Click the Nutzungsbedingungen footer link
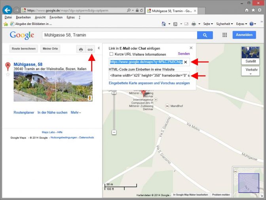 64,138
